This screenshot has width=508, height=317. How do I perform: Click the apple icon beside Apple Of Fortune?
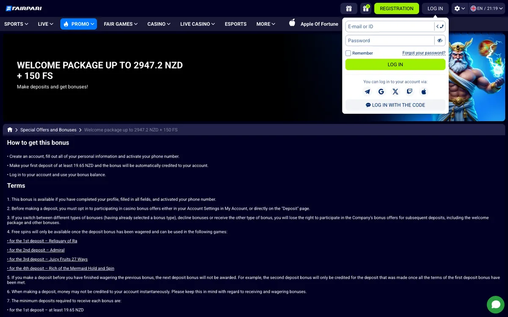[292, 23]
